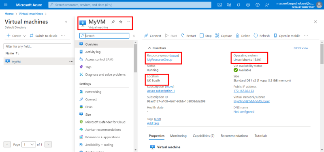Open MyVMVNET/MyVMSubnet link
Viewport: 324px width, 152px height.
[252, 102]
